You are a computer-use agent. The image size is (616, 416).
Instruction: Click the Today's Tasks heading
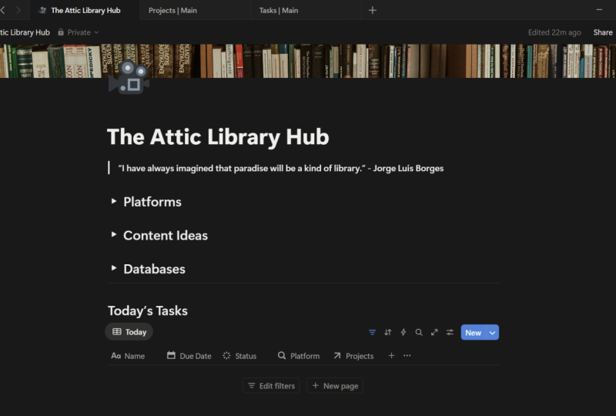point(148,310)
